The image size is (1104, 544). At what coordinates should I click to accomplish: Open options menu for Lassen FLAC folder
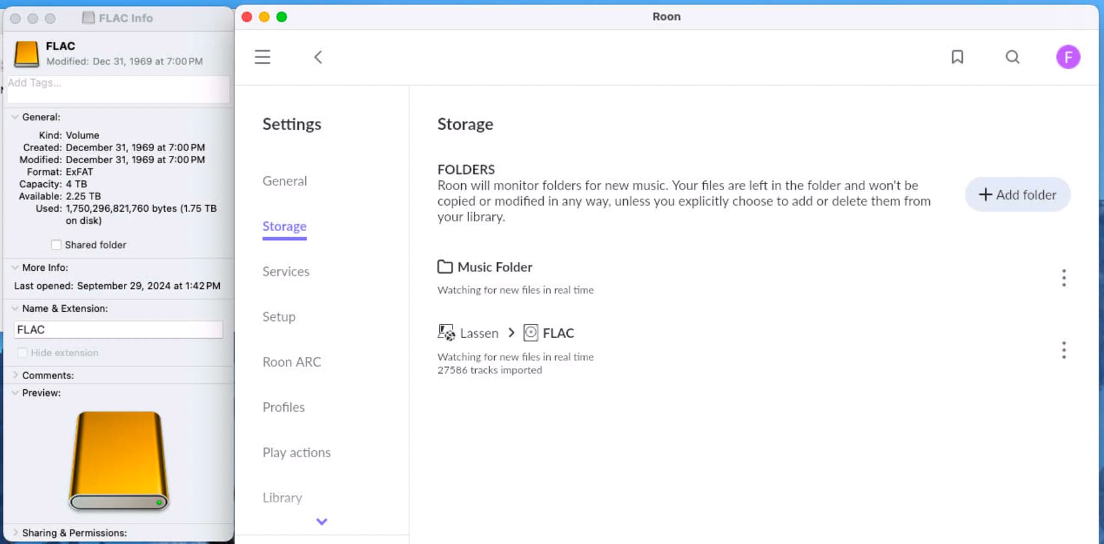(x=1064, y=350)
